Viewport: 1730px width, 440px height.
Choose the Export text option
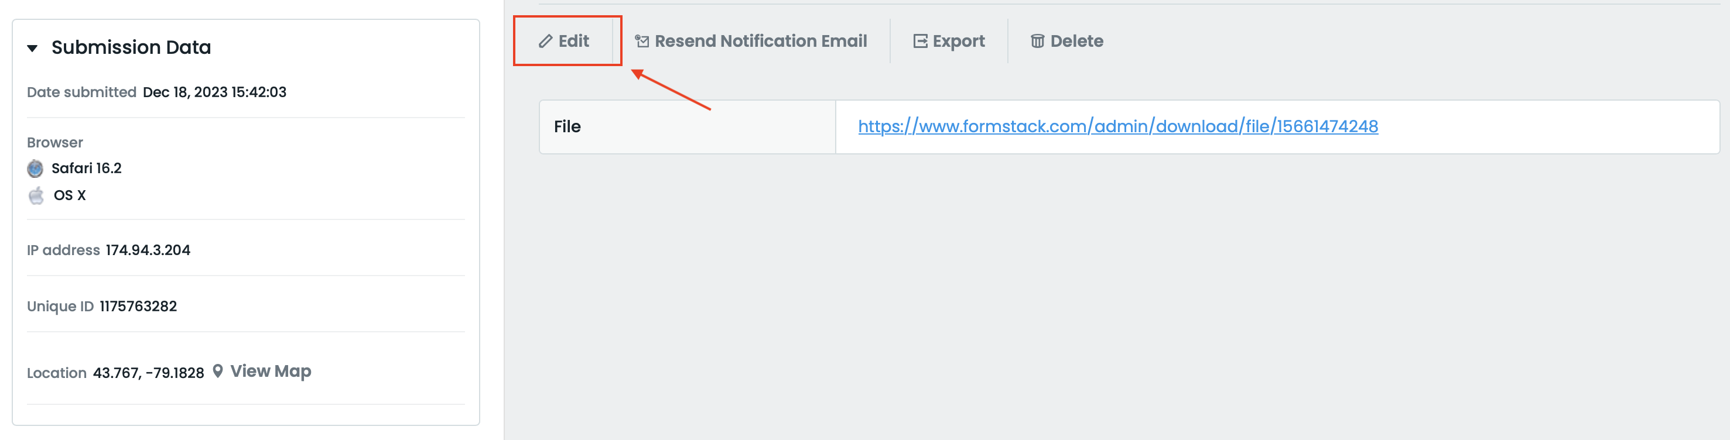pyautogui.click(x=958, y=42)
